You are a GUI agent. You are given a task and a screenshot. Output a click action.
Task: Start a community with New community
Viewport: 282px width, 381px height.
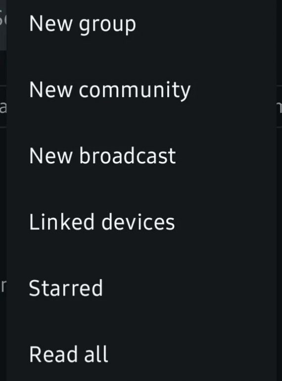[141, 90]
